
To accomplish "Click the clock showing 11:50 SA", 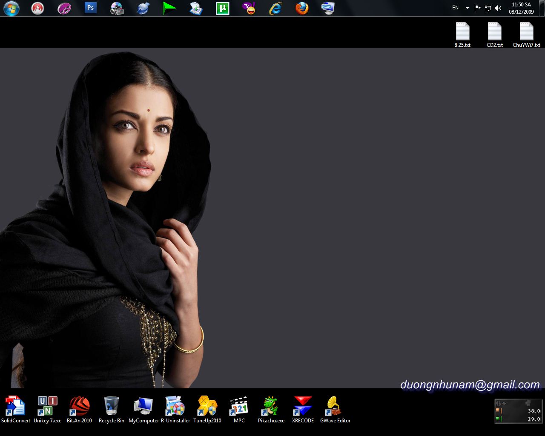I will pyautogui.click(x=521, y=8).
